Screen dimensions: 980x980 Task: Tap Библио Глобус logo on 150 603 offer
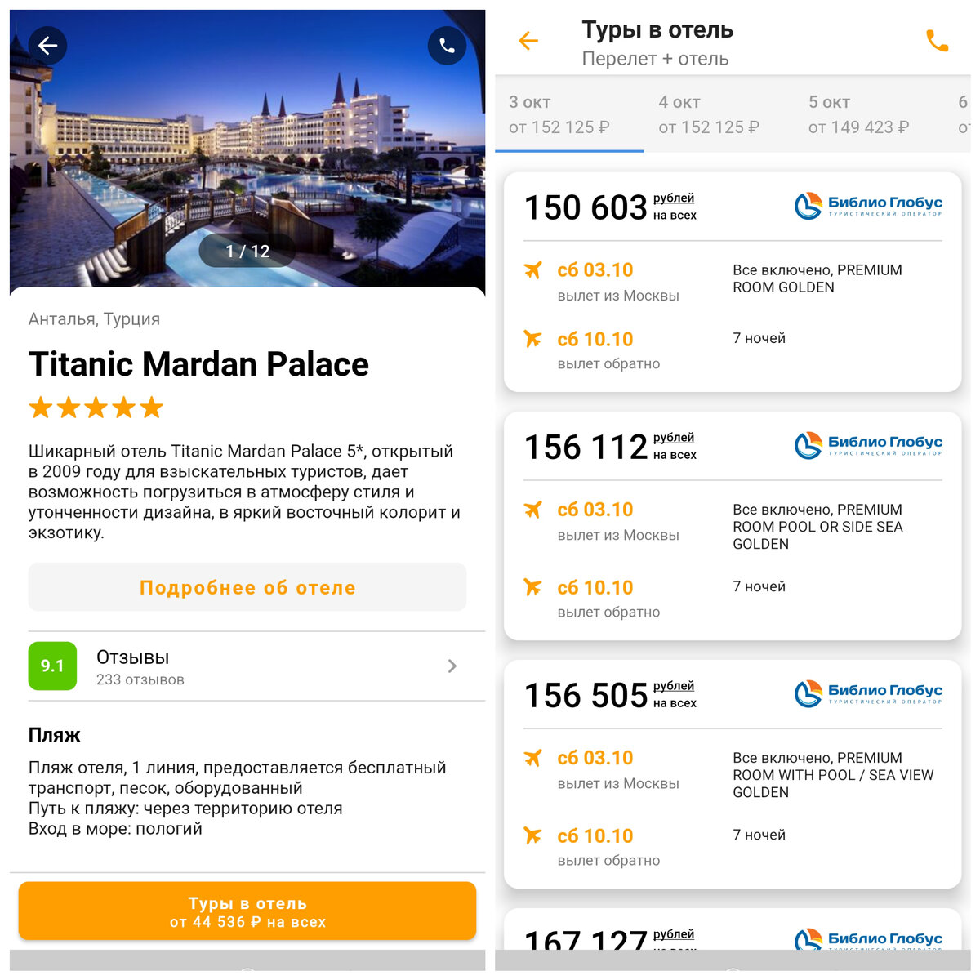click(868, 206)
